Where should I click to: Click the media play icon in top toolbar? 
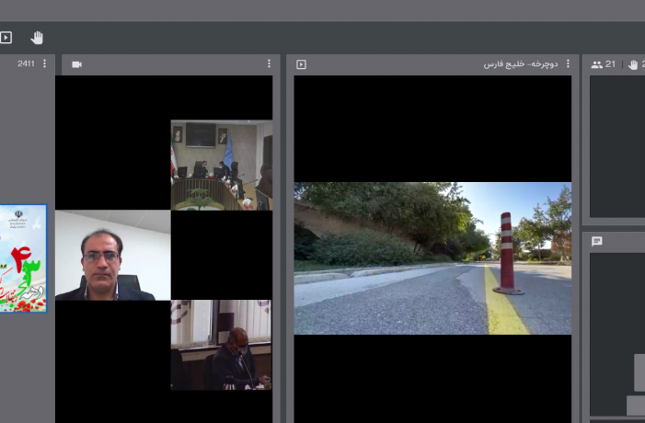[x=6, y=38]
